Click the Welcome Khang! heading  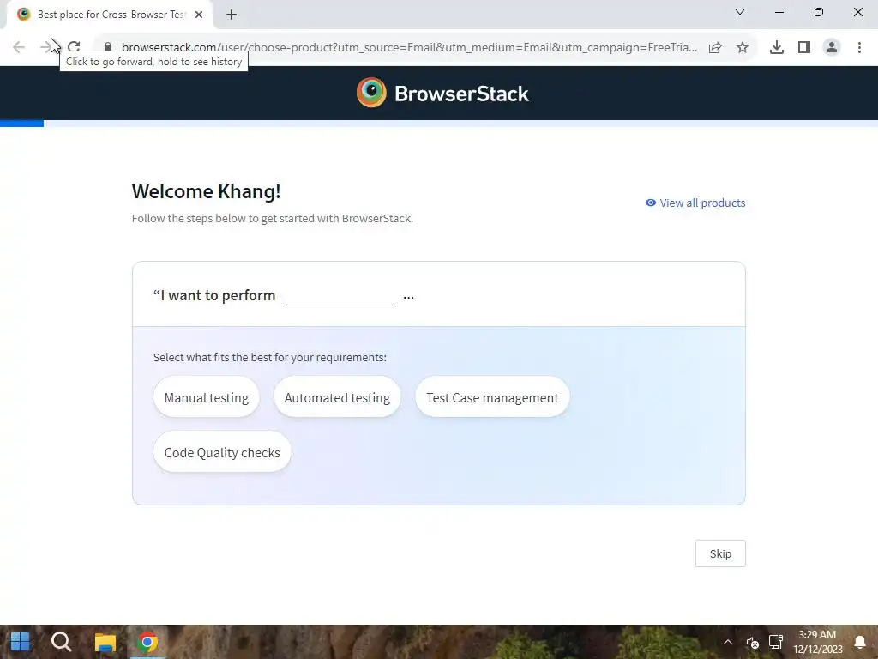coord(206,191)
